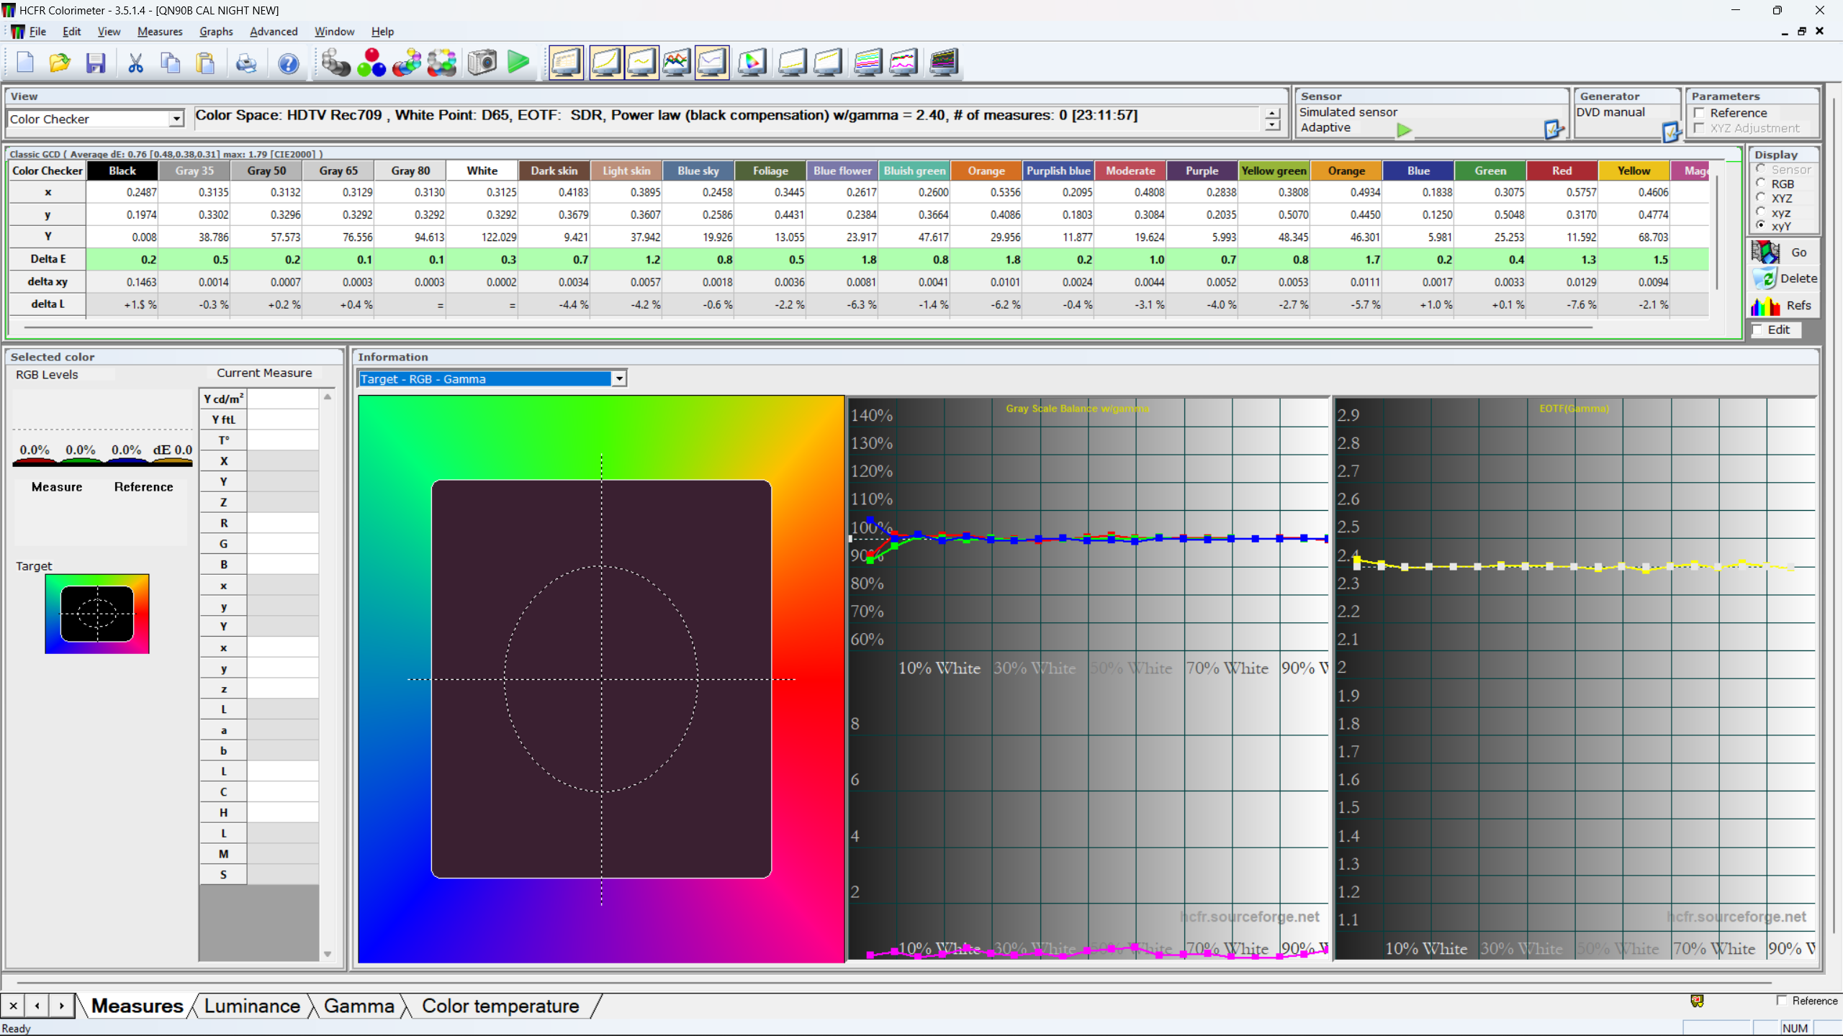Click the Delete button
Viewport: 1843px width, 1036px height.
[x=1784, y=279]
